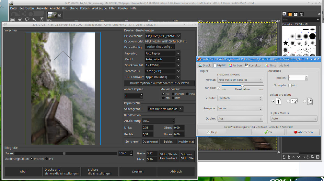Click the 4-pages-per-sheet layout icon
Screen dimensions: 324x181
tap(309, 101)
